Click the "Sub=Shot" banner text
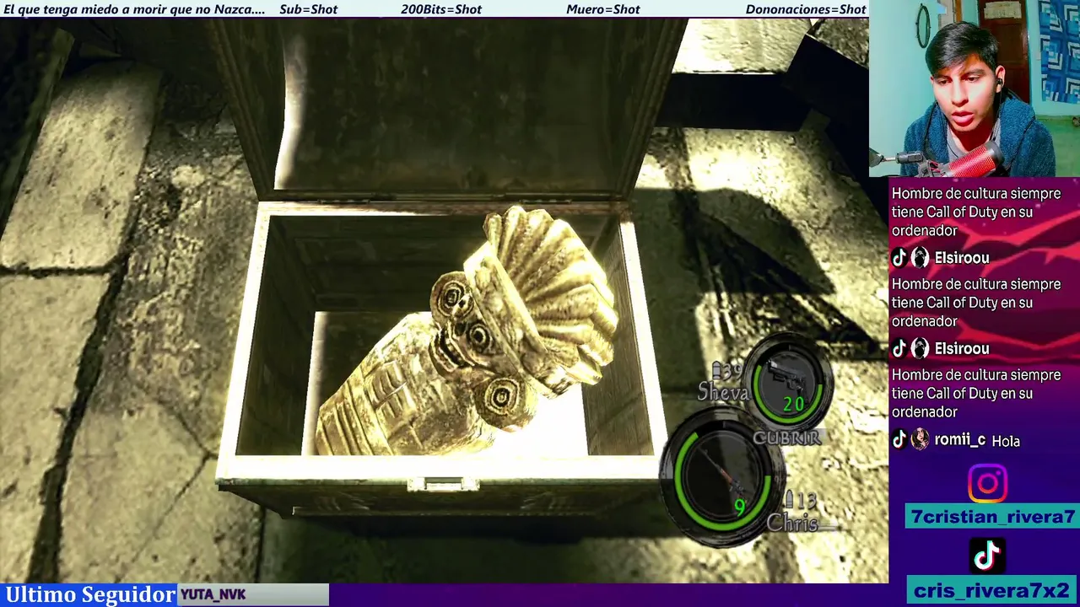 pyautogui.click(x=308, y=9)
